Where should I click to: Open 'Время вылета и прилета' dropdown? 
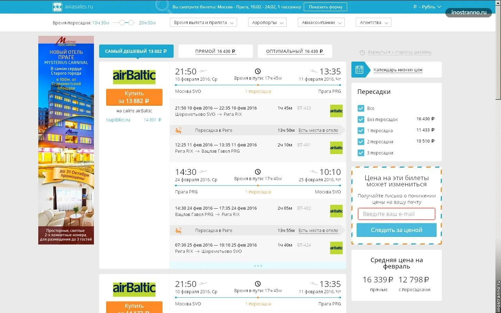[x=204, y=22]
